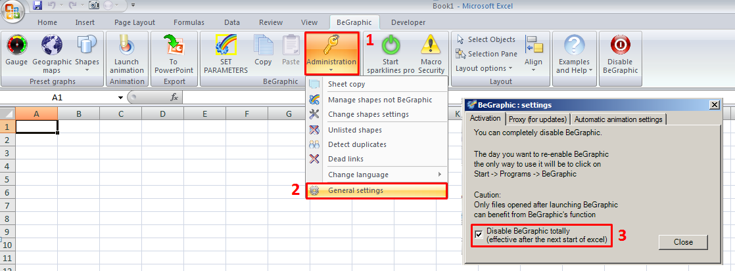Click Start sparklines pro power icon
This screenshot has width=735, height=271.
pyautogui.click(x=391, y=46)
